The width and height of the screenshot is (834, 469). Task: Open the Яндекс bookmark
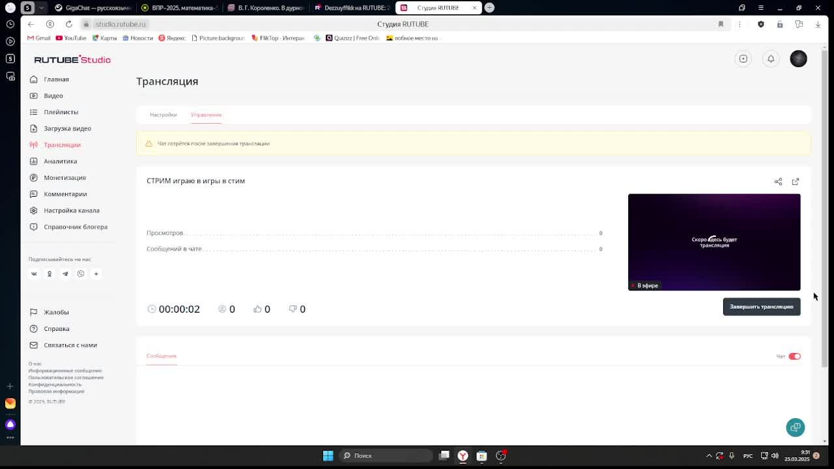172,38
